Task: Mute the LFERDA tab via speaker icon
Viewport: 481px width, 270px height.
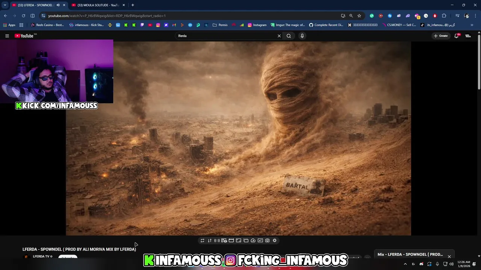Action: [x=58, y=5]
